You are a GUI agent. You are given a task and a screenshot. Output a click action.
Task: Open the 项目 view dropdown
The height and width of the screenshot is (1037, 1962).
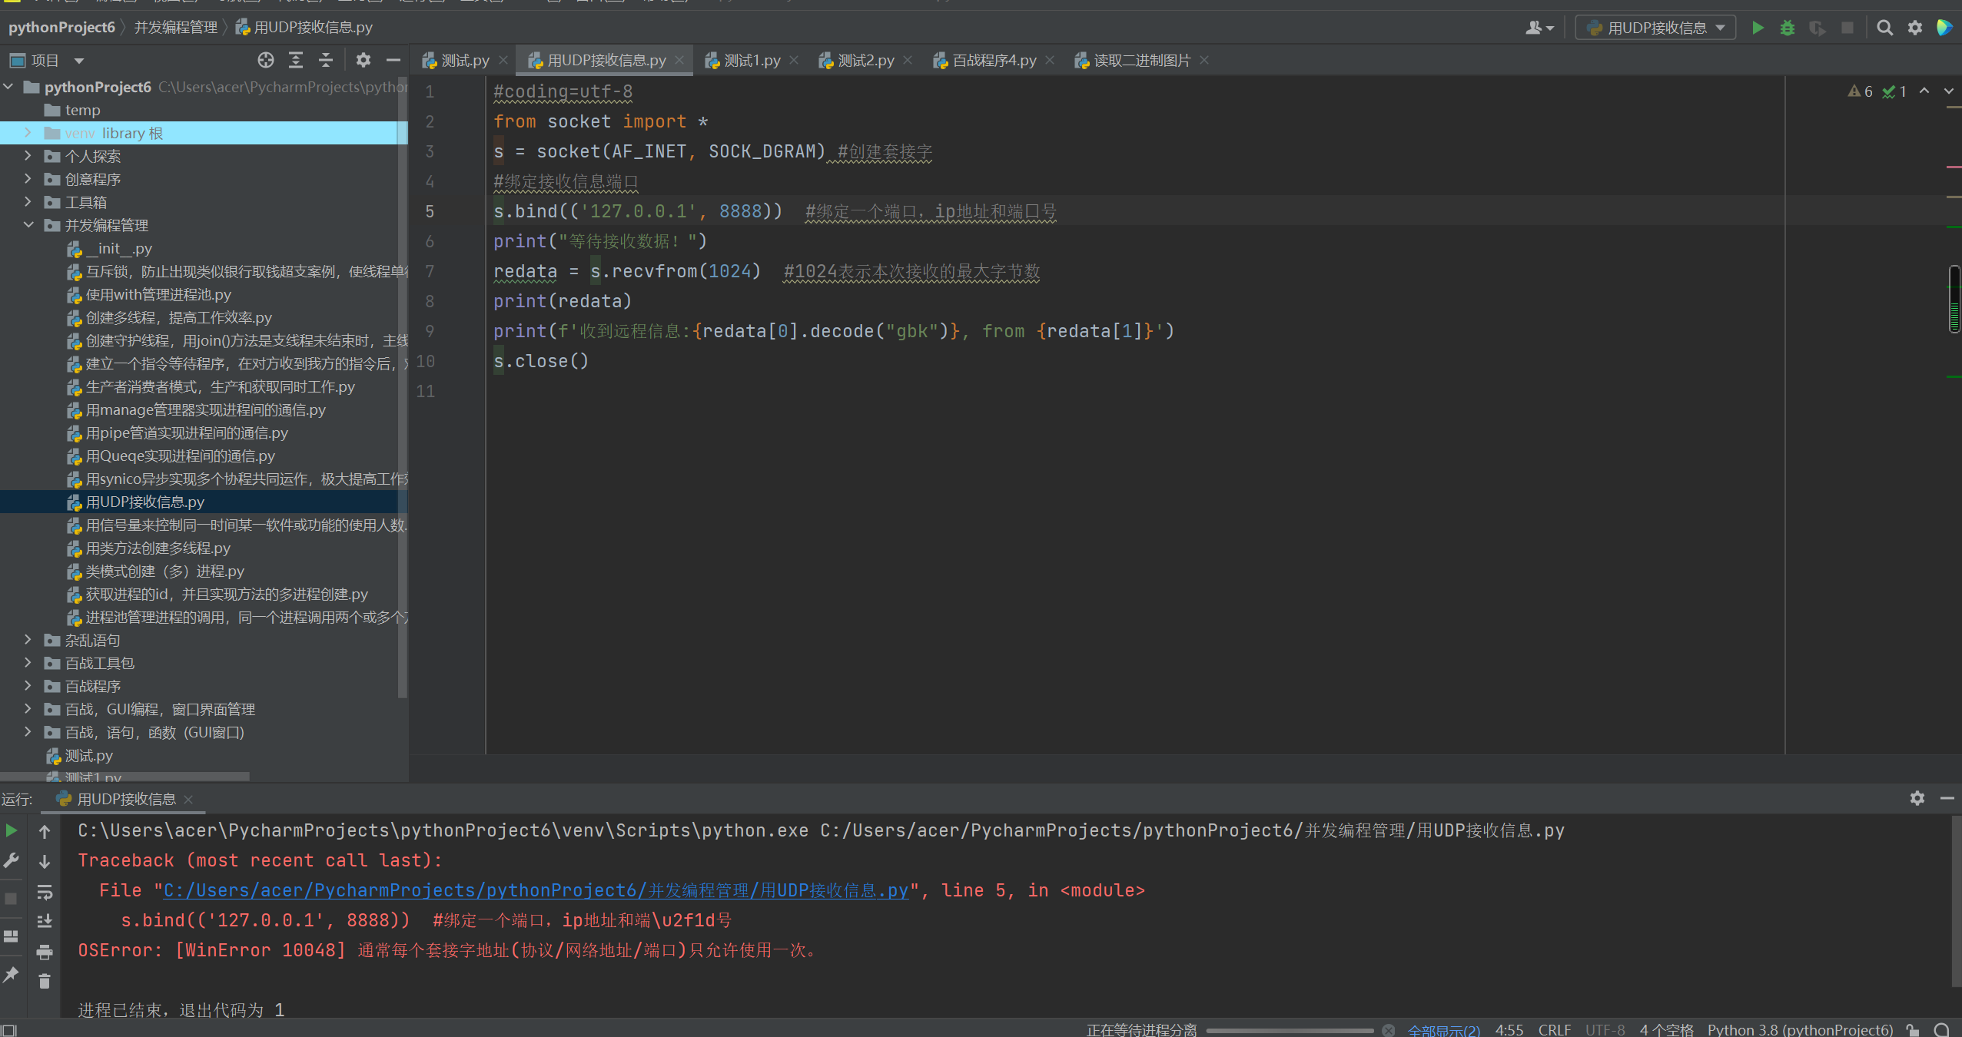tap(46, 60)
